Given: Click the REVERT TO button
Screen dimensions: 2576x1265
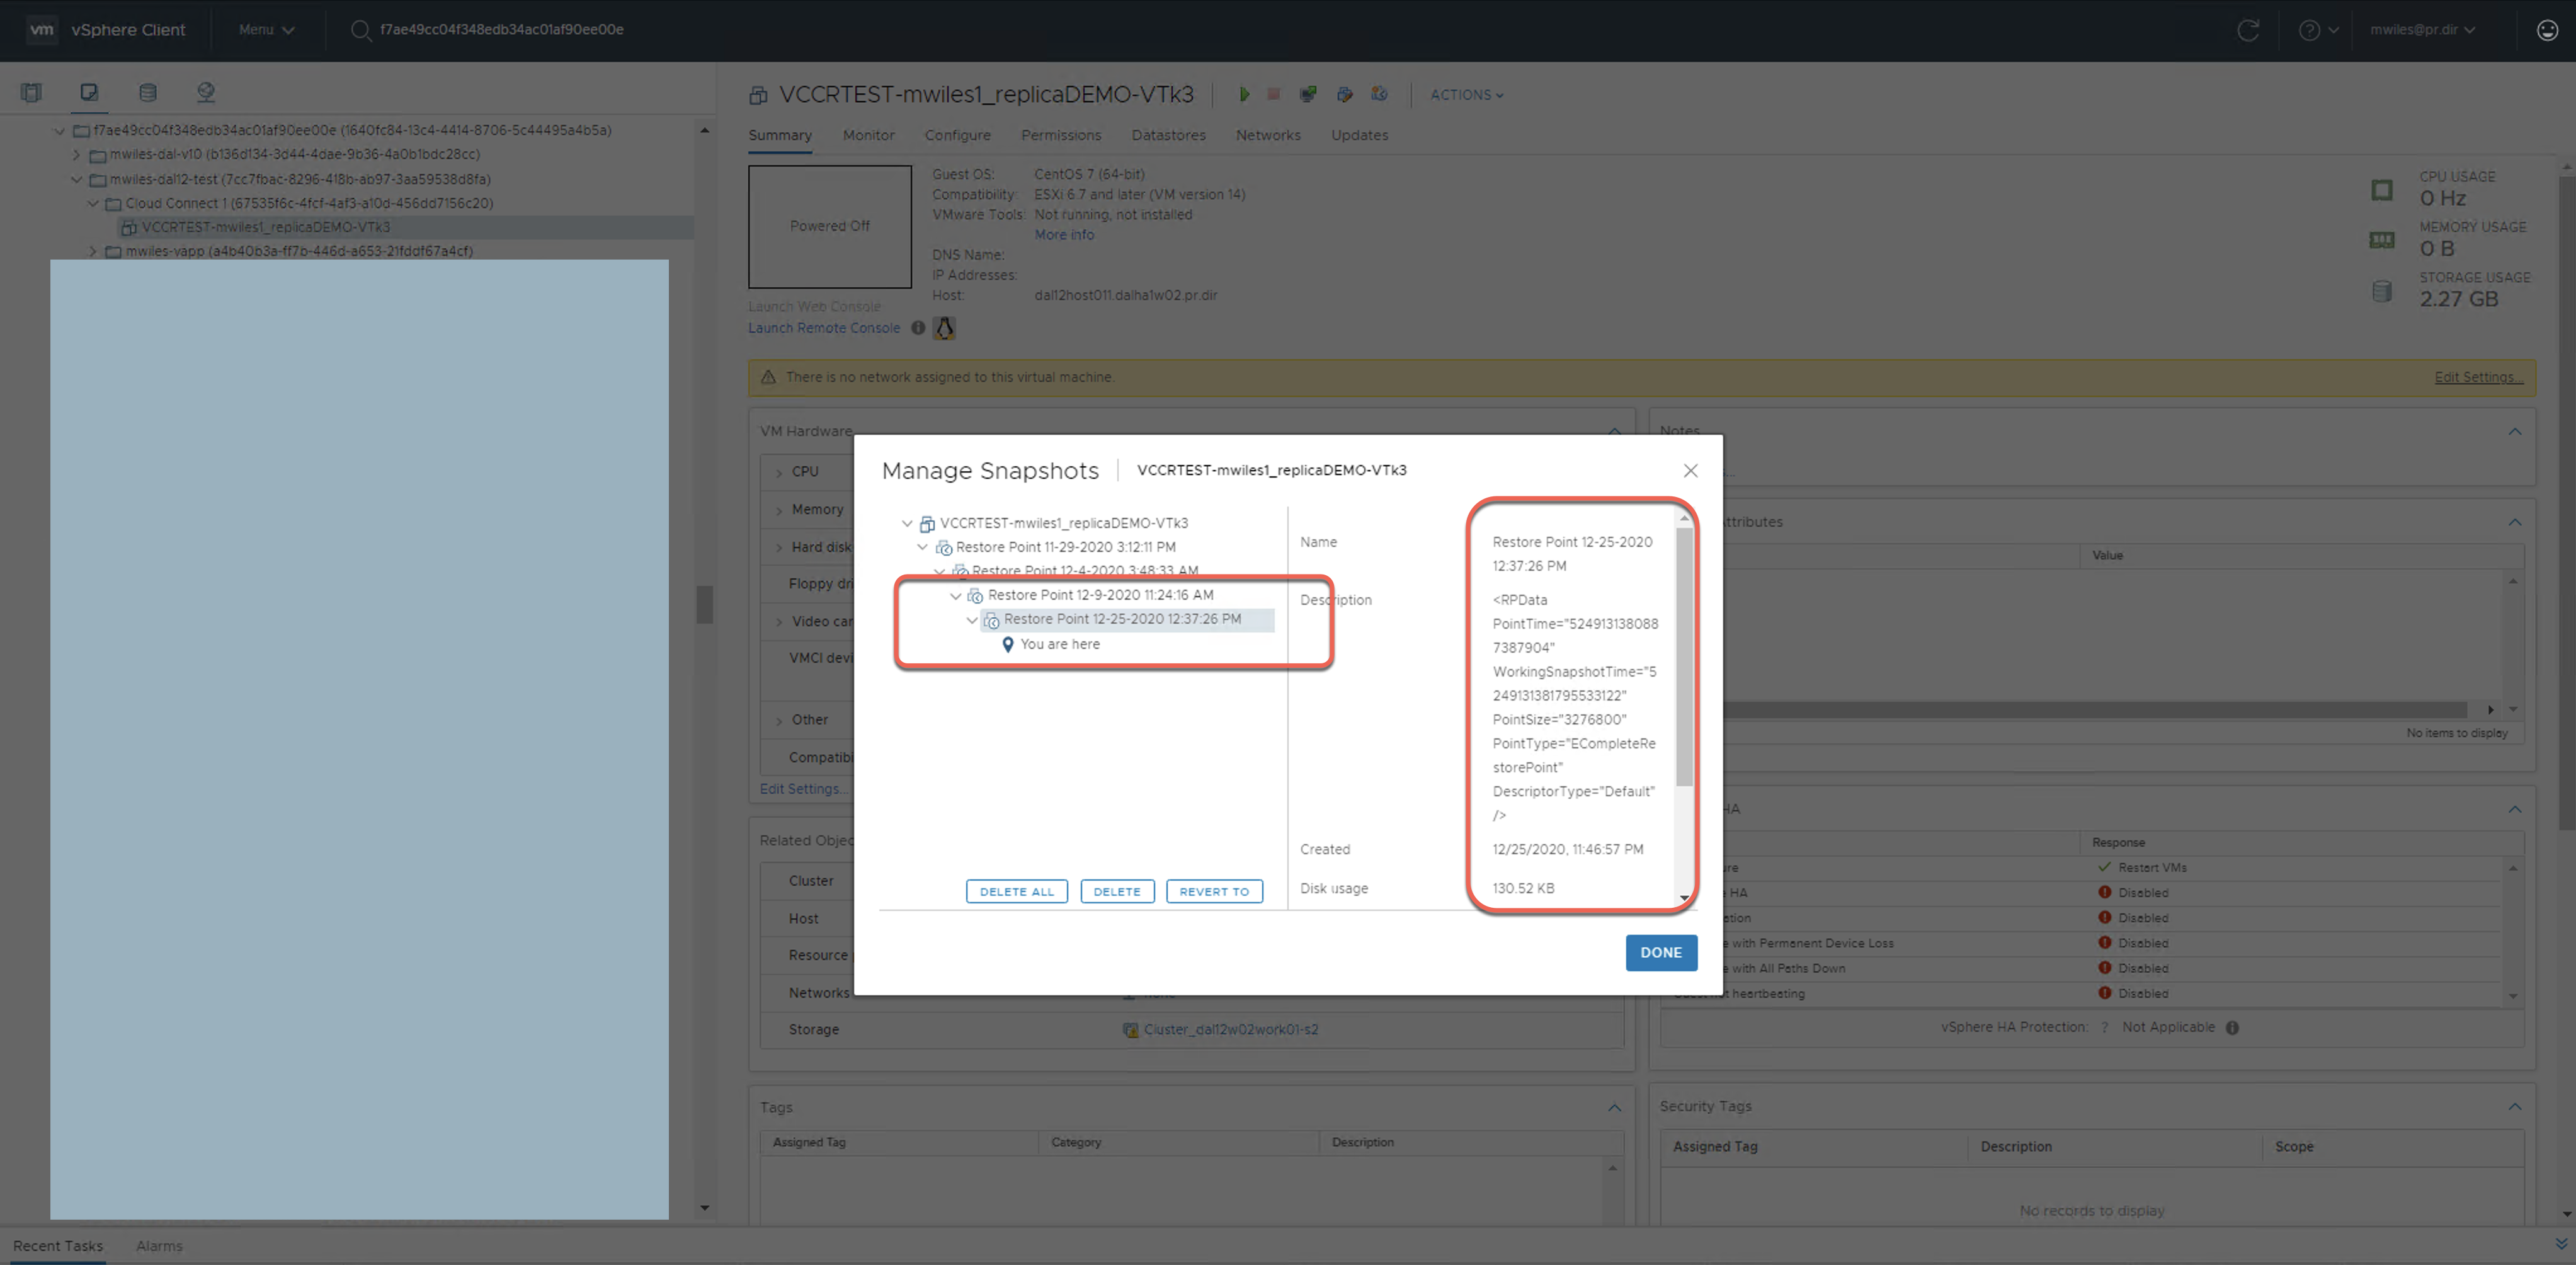Looking at the screenshot, I should click(1214, 891).
